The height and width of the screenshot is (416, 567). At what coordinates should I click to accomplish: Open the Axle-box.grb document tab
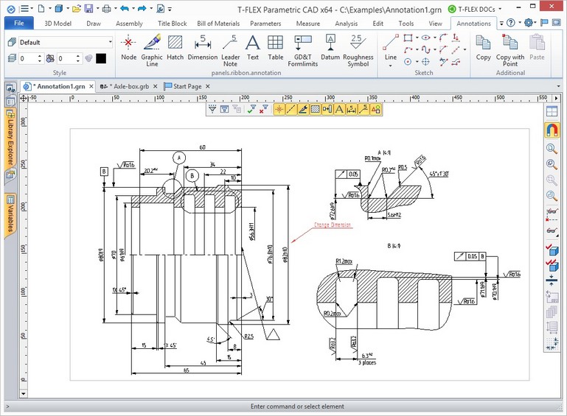(126, 86)
